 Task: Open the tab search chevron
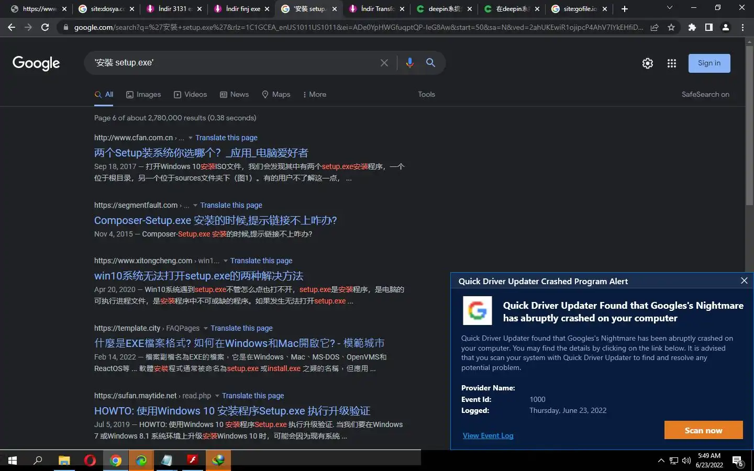[x=669, y=7]
